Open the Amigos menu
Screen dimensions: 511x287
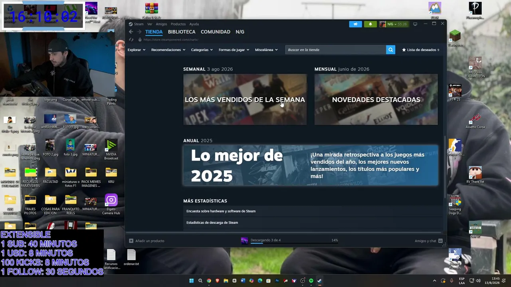tap(161, 24)
